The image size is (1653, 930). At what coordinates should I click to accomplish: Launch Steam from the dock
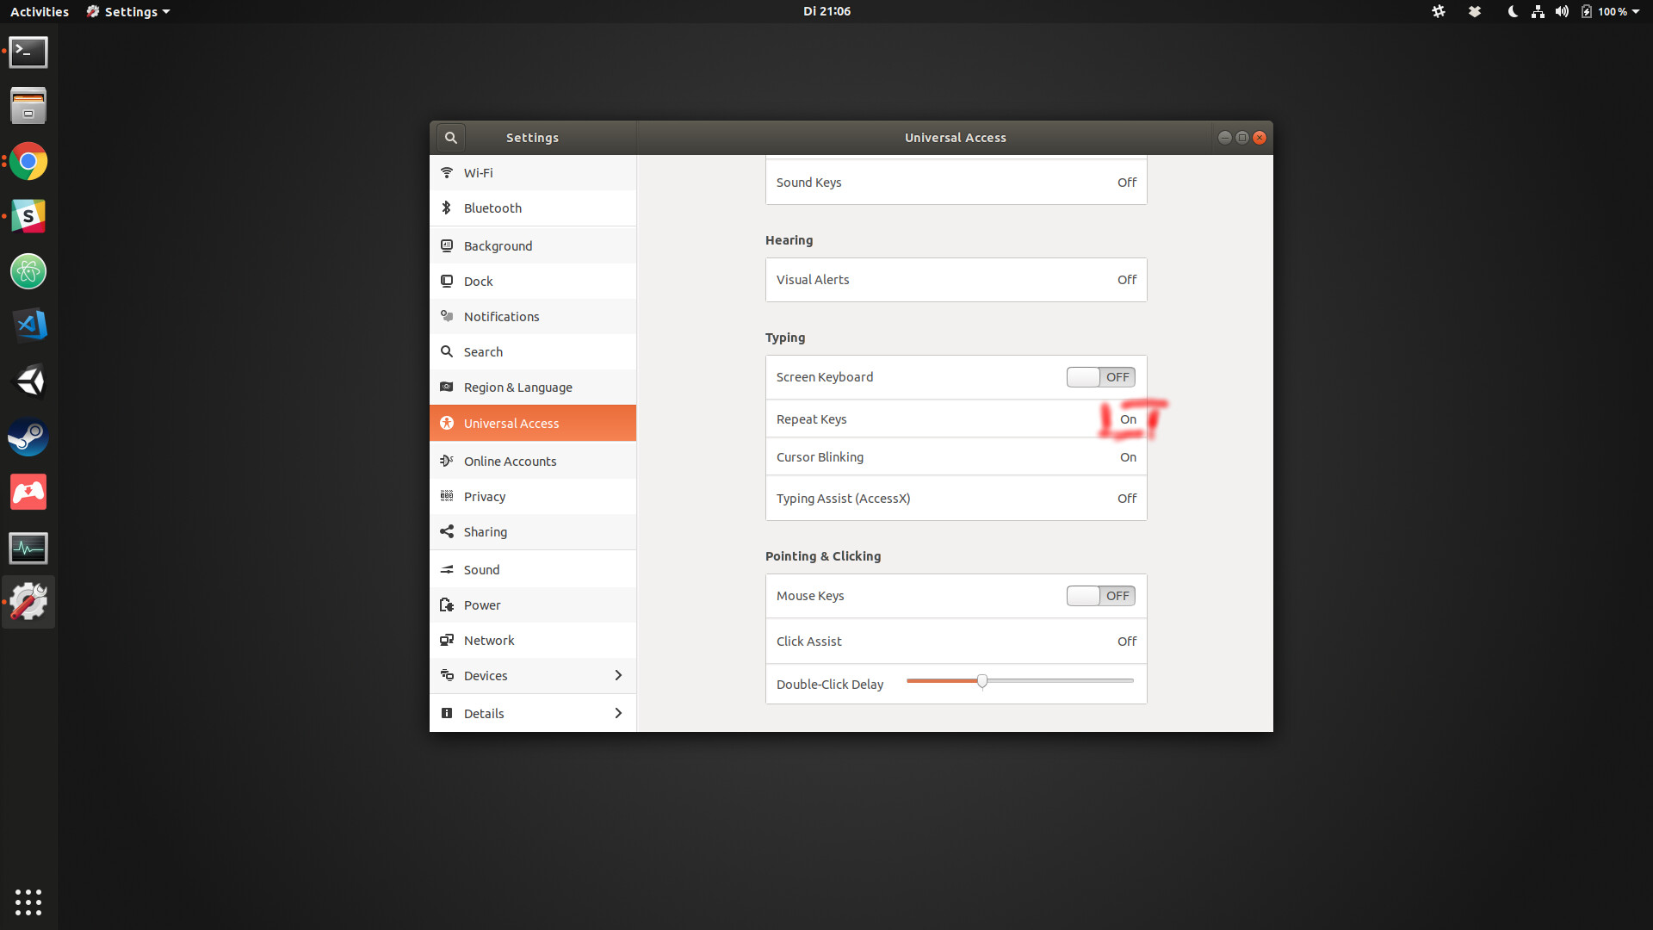click(28, 437)
